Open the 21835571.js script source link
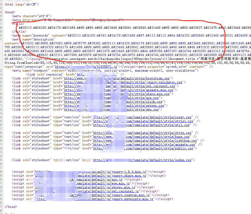251x214 pixels. pos(86,67)
